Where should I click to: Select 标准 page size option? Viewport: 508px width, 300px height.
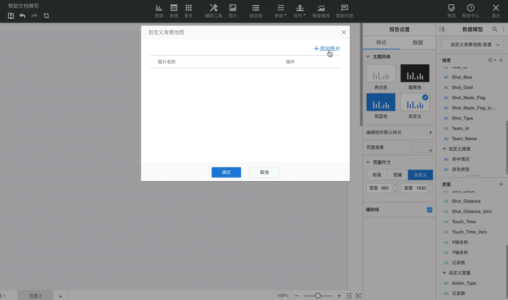tap(377, 175)
